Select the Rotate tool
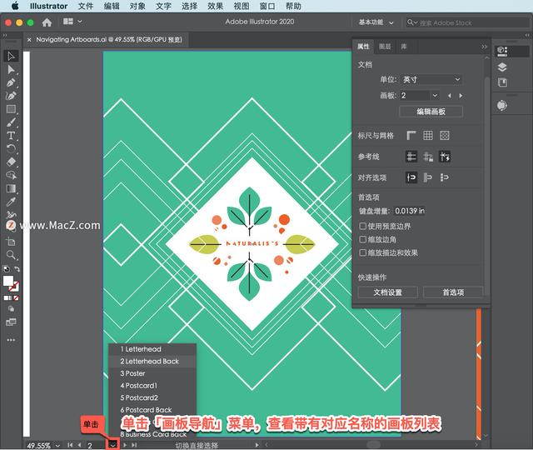533x450 pixels. pos(11,148)
